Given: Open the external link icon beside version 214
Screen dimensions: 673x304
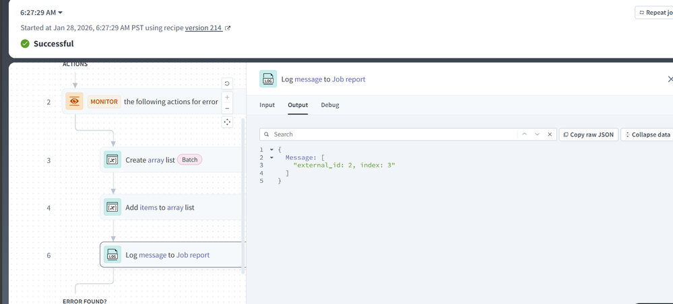Looking at the screenshot, I should point(228,28).
